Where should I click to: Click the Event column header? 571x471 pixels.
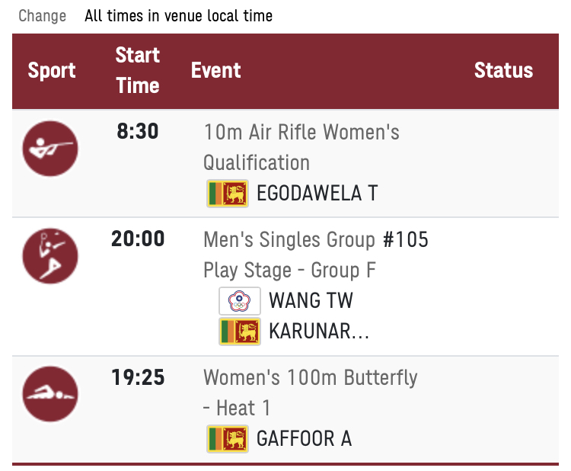click(216, 70)
